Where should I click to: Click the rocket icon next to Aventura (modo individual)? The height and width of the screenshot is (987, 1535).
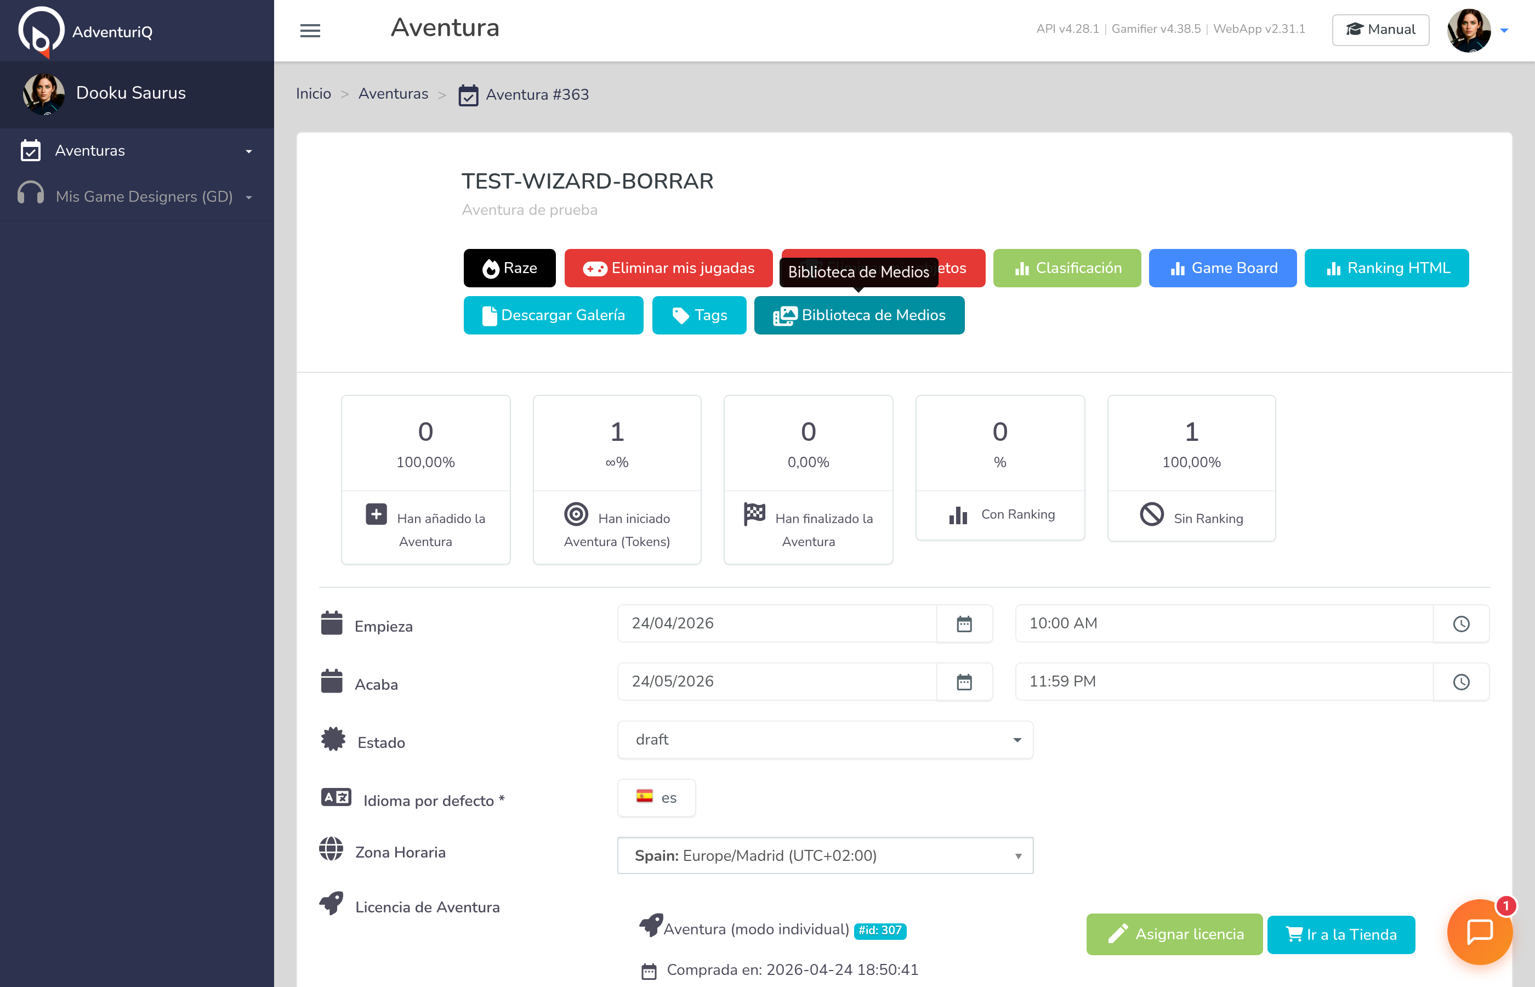[x=651, y=926]
